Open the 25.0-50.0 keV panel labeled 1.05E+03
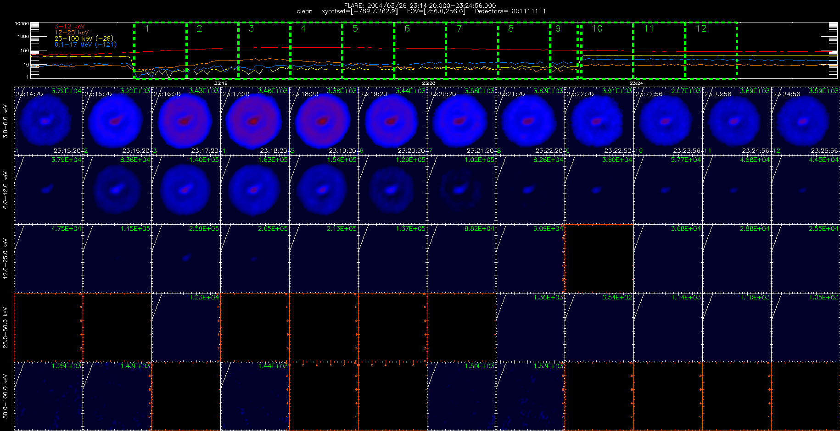 (806, 327)
